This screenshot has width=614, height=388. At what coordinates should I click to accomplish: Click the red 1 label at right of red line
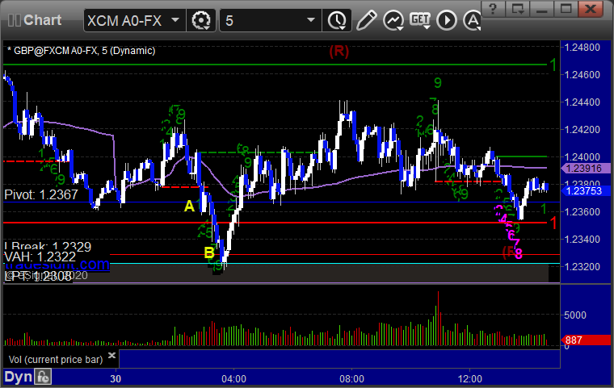(553, 223)
